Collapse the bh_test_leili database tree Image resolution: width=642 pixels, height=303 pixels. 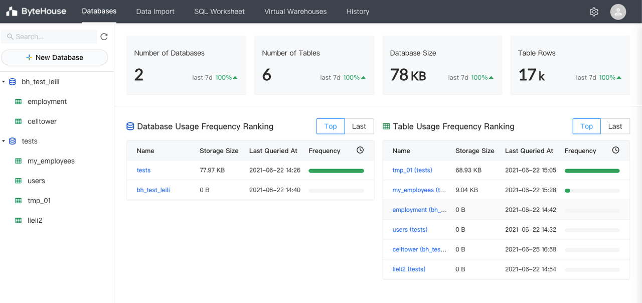4,82
